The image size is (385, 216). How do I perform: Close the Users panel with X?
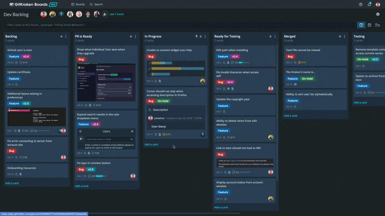[132, 131]
